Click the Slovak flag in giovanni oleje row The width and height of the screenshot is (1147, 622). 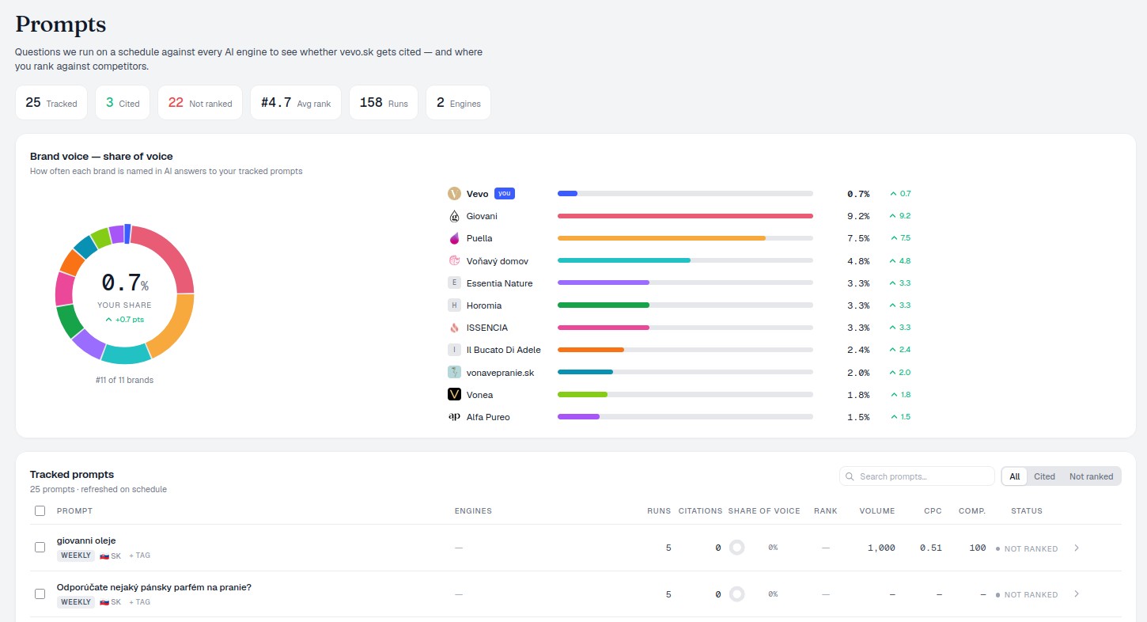(104, 556)
